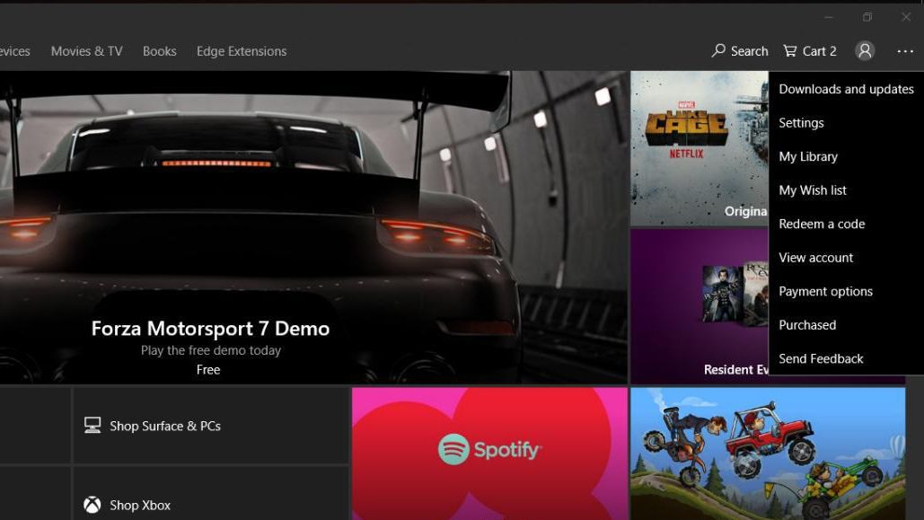The image size is (924, 520).
Task: Open Settings from the account menu
Action: 801,122
